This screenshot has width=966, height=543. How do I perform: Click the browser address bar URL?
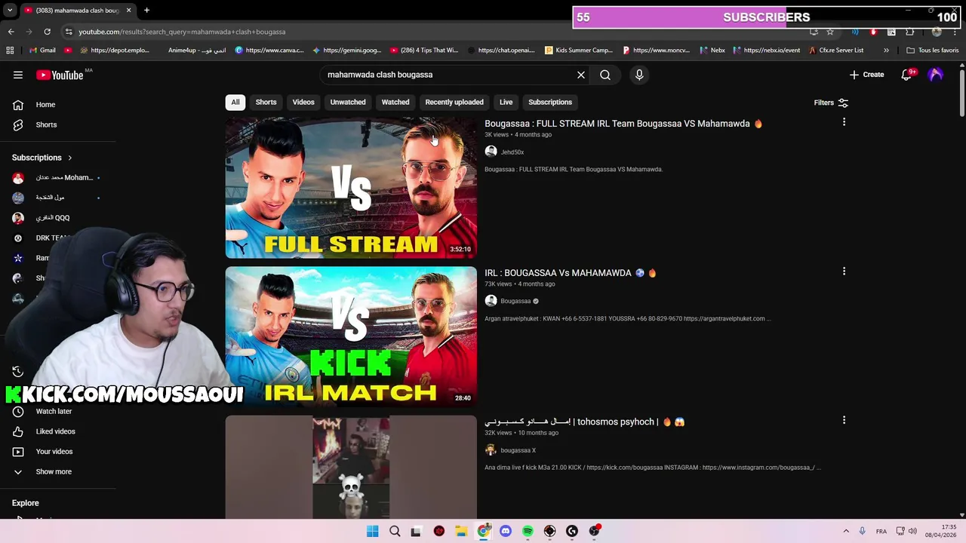point(182,32)
